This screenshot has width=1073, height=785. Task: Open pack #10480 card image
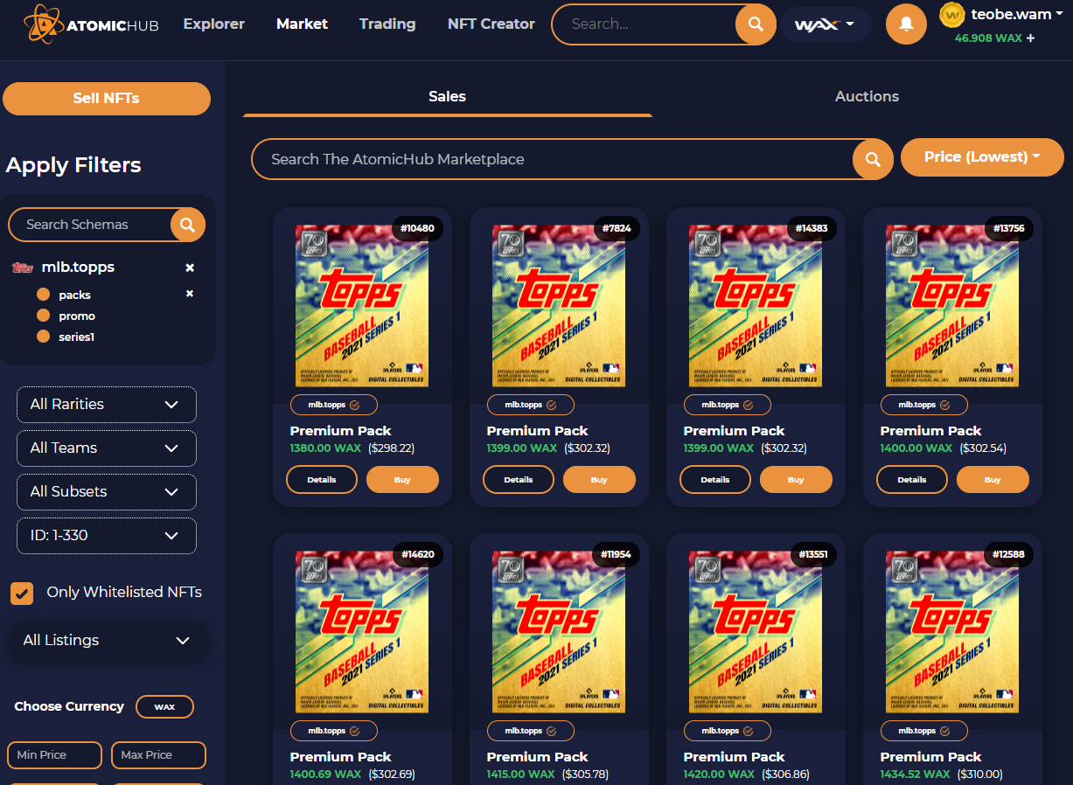click(x=362, y=306)
